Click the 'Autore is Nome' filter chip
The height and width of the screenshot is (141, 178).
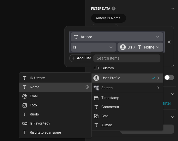[x=108, y=18]
